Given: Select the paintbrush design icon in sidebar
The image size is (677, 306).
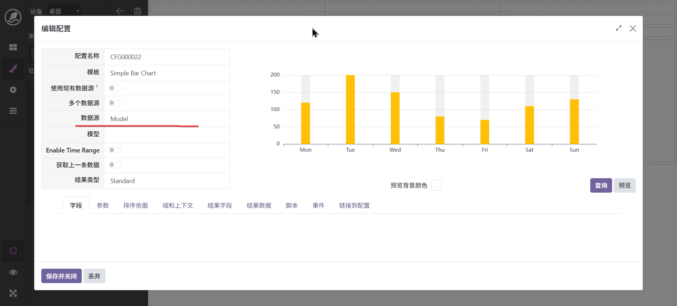Looking at the screenshot, I should (13, 69).
